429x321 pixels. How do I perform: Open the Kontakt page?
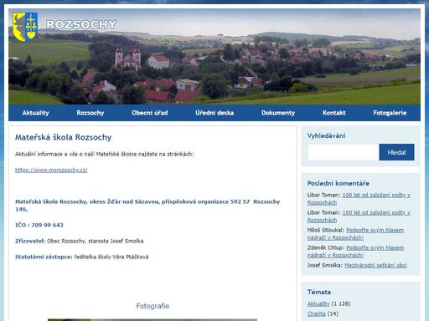334,113
